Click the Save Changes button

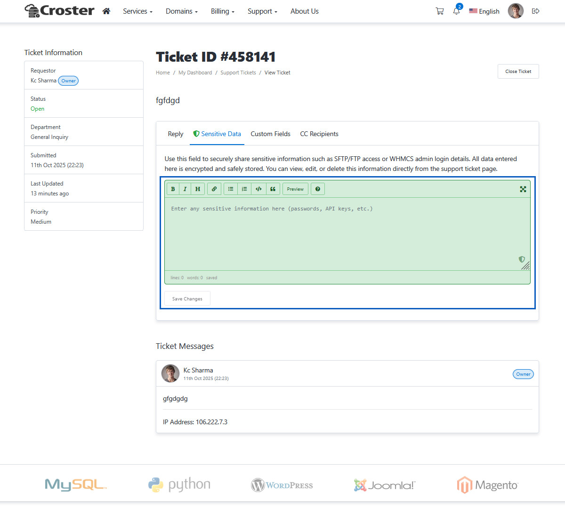point(187,299)
